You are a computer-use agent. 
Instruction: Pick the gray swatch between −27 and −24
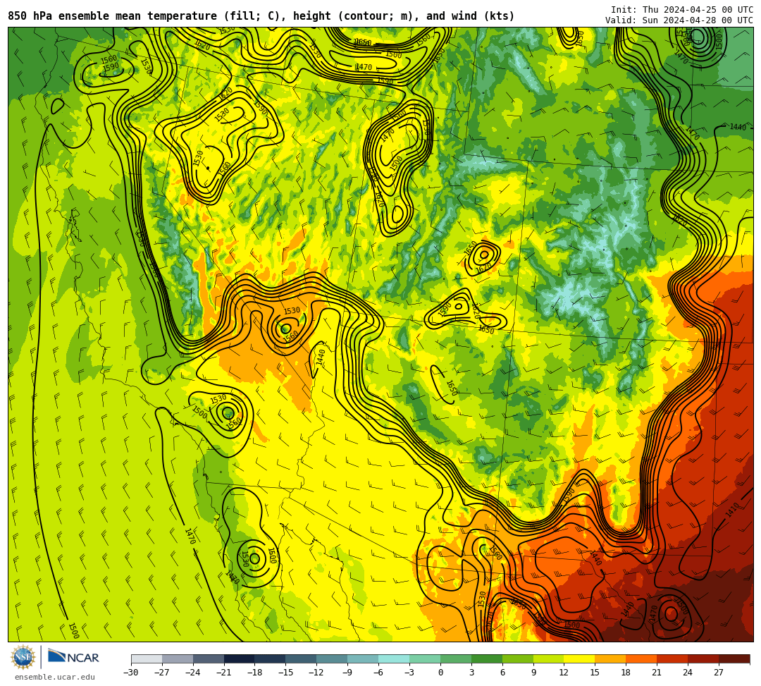[x=178, y=659]
